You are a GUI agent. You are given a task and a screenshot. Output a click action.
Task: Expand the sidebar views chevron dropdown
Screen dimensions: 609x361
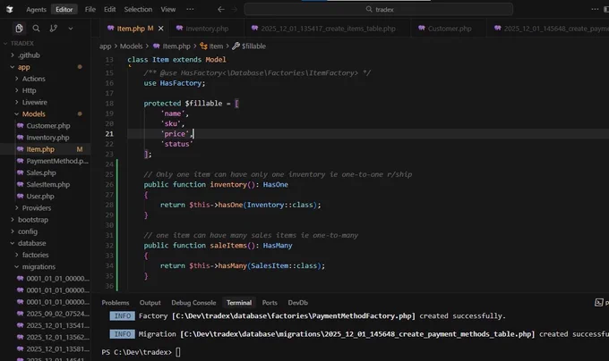coord(70,29)
